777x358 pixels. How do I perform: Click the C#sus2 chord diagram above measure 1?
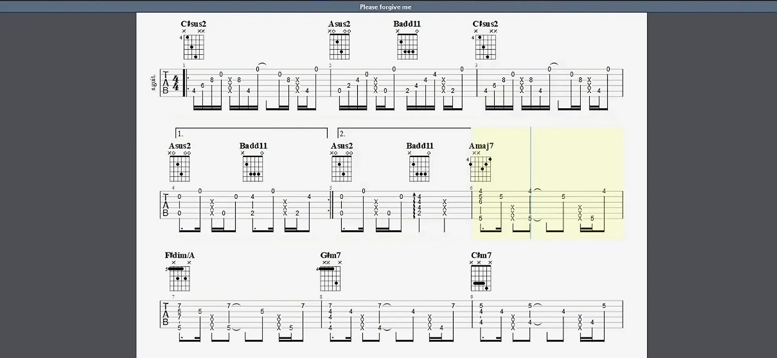pos(194,47)
